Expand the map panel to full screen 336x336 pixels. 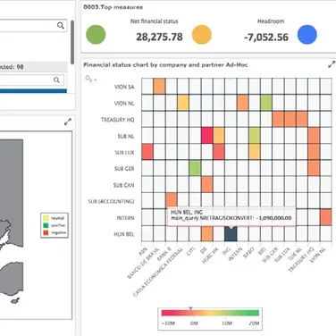tap(68, 122)
